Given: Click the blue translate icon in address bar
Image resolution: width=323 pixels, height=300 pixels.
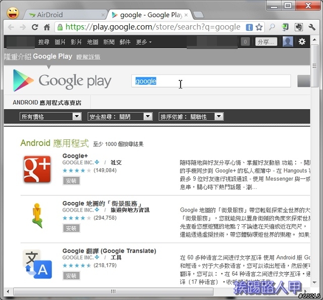Looking at the screenshot, I should click(249, 27).
